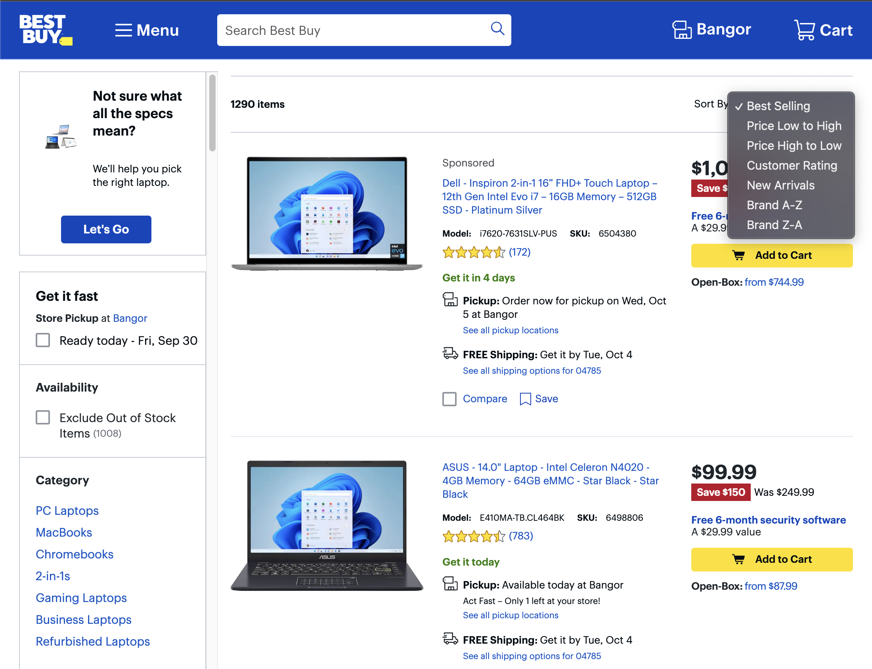This screenshot has width=872, height=669.
Task: Check Compare for the Dell laptop
Action: 449,399
